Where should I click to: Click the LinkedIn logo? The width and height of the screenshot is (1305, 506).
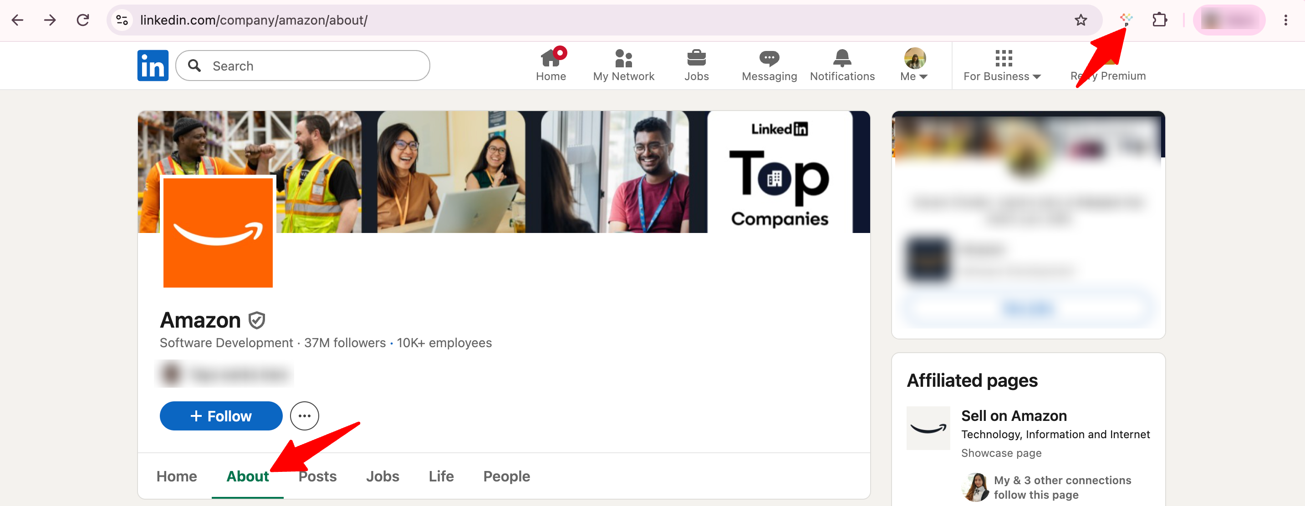click(153, 66)
